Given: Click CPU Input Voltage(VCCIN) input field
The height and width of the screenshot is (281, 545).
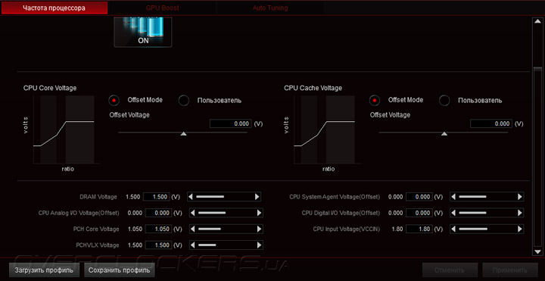Looking at the screenshot, I should point(419,229).
